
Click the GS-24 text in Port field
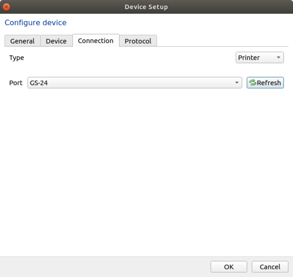[39, 83]
